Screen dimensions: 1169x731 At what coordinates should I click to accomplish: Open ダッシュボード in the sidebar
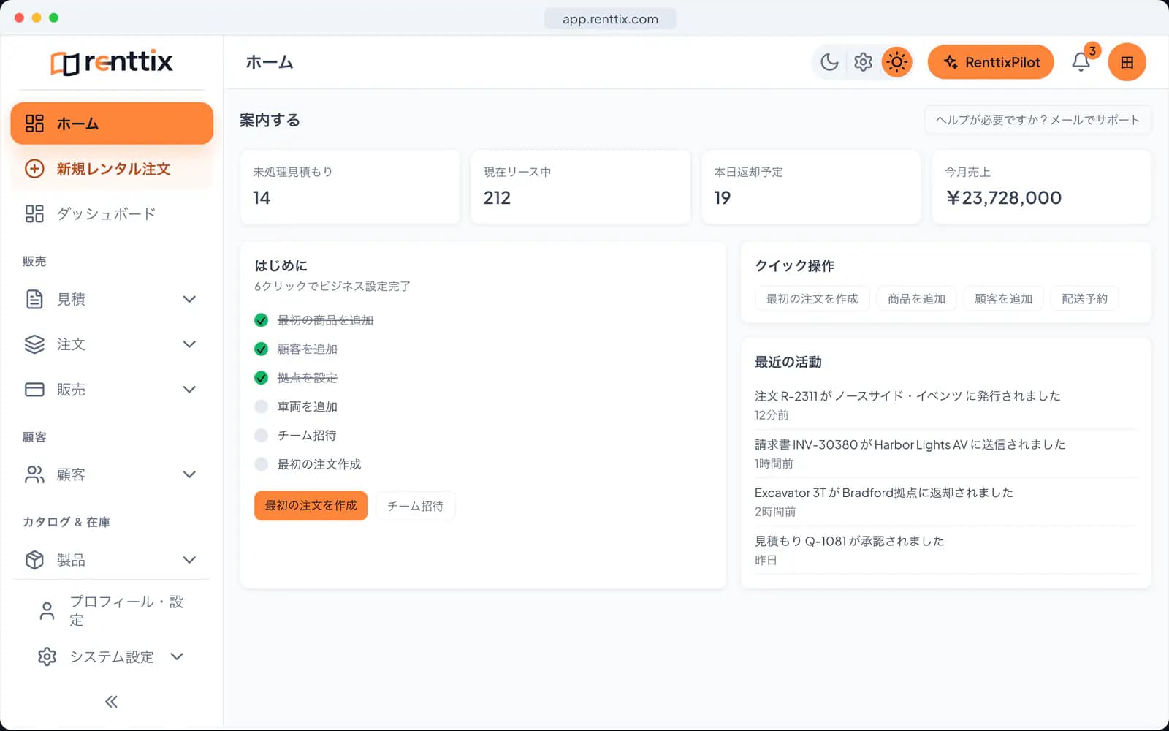112,213
